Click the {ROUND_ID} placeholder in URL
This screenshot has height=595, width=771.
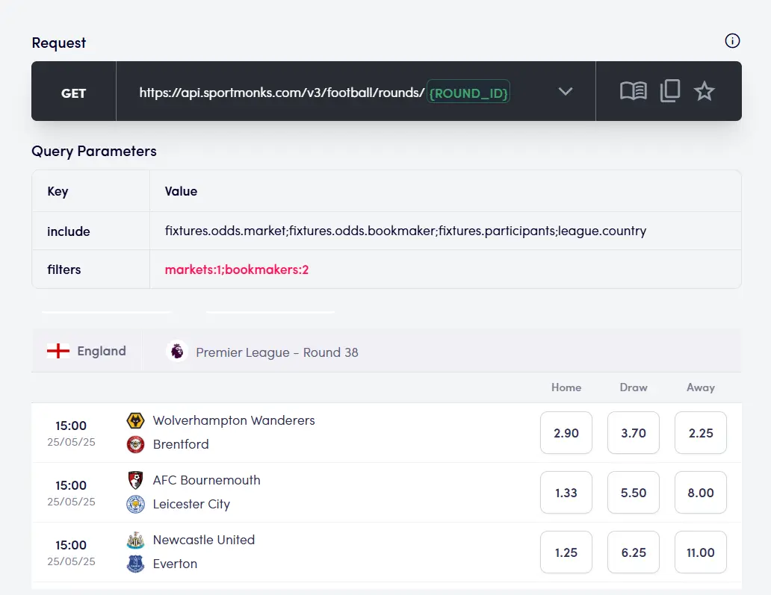point(468,93)
